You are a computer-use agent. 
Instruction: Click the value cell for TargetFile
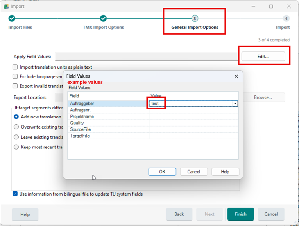click(193, 136)
